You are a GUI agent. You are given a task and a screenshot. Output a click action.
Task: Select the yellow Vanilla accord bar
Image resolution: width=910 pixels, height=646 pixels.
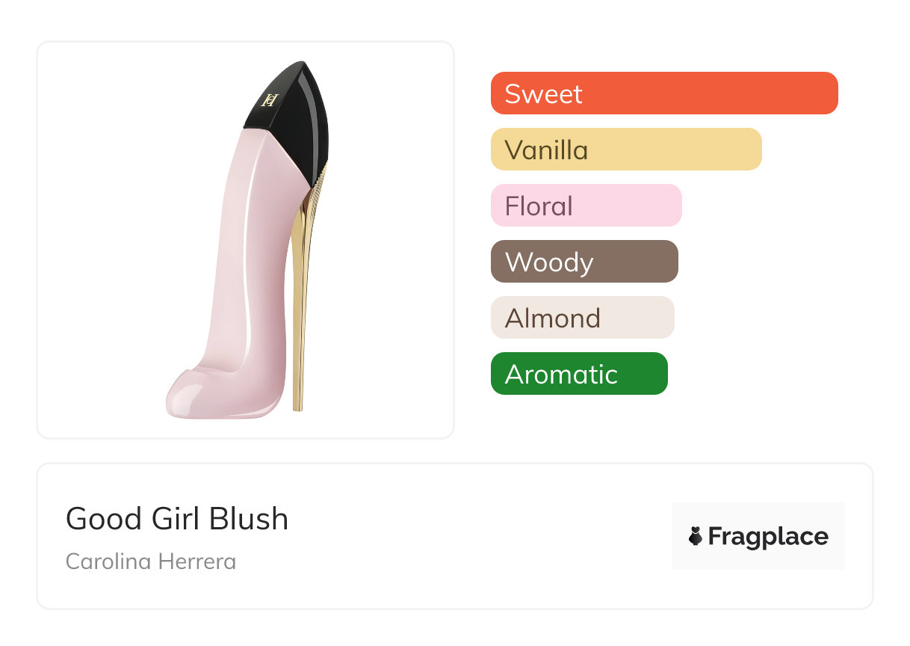[625, 150]
